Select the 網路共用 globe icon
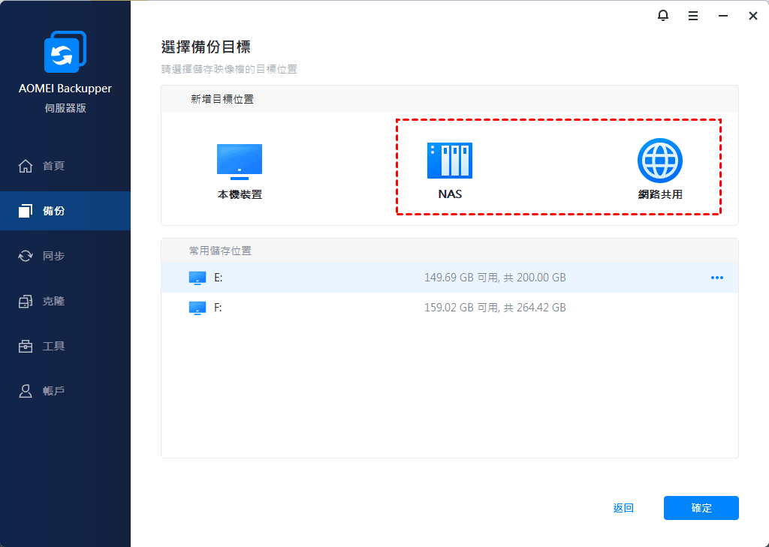 tap(659, 161)
